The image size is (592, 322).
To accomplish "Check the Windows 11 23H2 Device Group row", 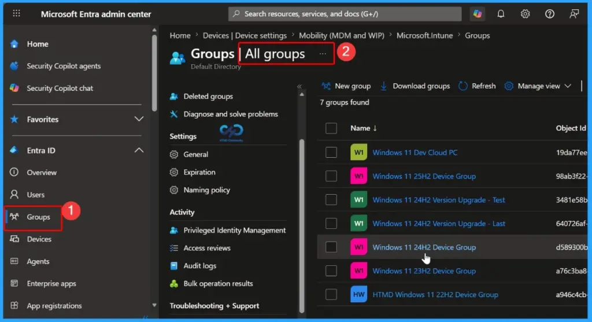I will pos(331,271).
